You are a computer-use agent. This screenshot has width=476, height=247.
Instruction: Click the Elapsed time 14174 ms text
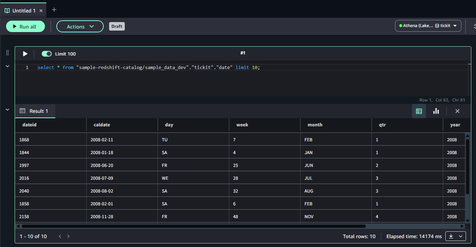pos(414,236)
